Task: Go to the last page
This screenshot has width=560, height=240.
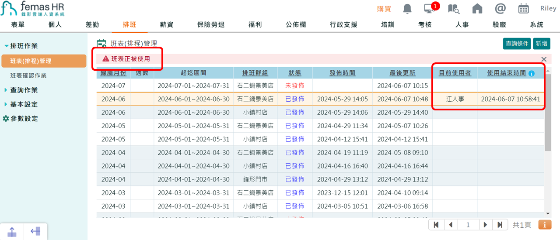Action: [x=500, y=225]
